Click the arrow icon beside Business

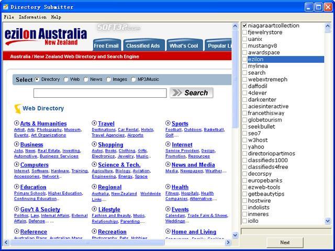pyautogui.click(x=16, y=144)
